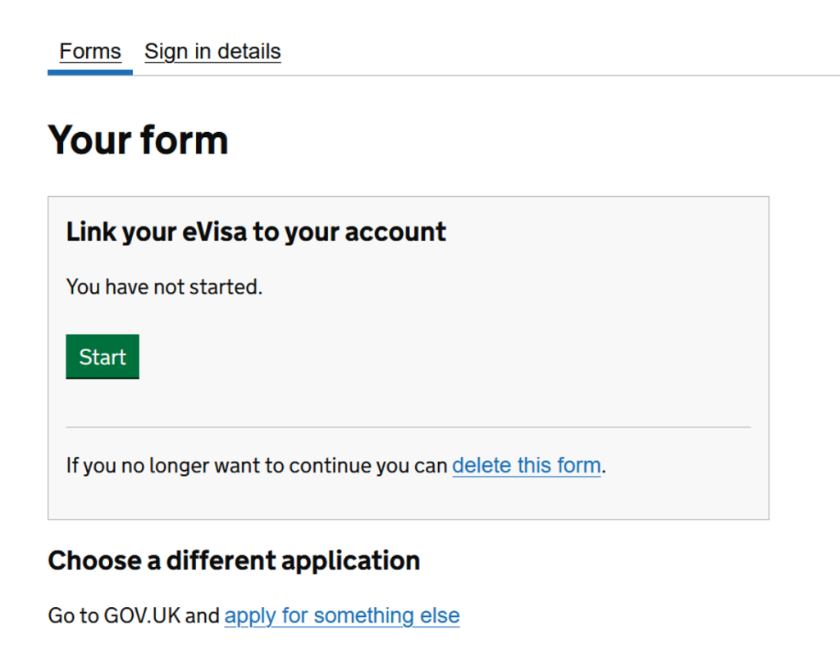The width and height of the screenshot is (840, 653).
Task: Click the 'Choose a different application' heading
Action: (234, 561)
